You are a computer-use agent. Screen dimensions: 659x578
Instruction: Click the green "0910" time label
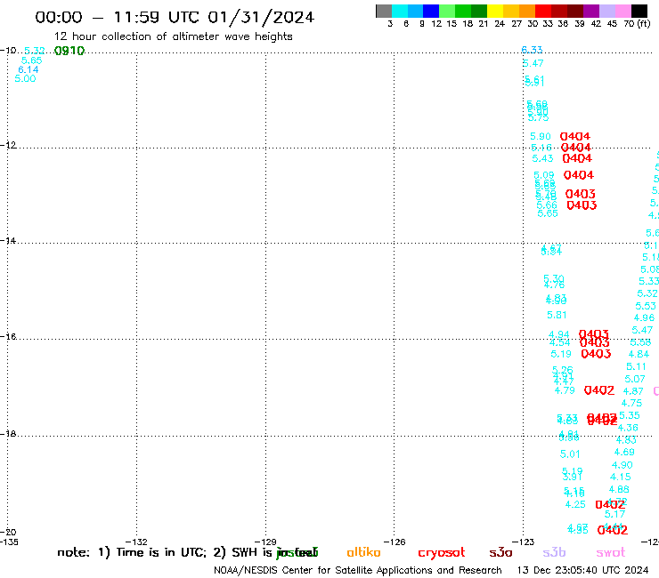tap(69, 51)
